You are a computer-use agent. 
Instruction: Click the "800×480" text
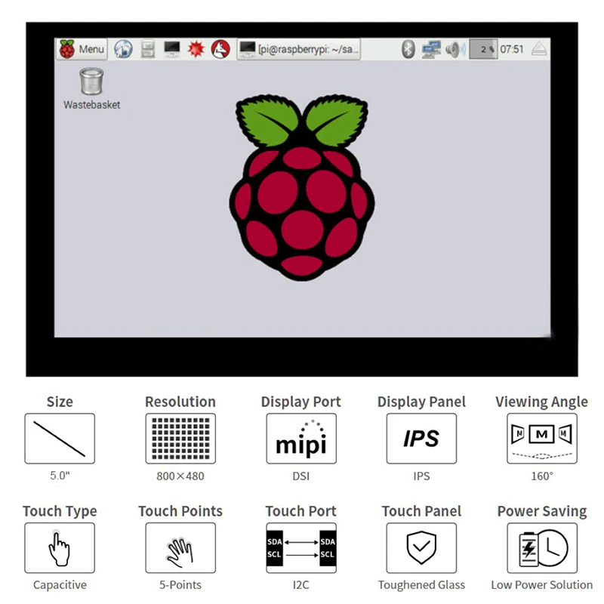[180, 476]
